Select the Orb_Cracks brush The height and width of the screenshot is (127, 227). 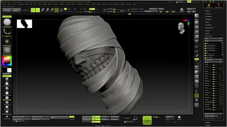pos(7,103)
